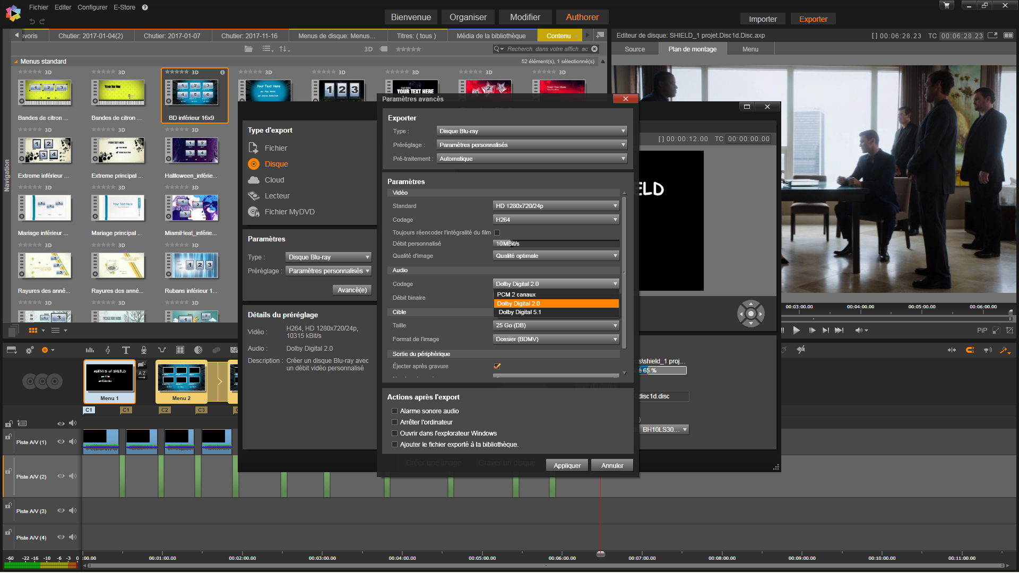
Task: Open the Qualité optimale dropdown
Action: tap(556, 256)
